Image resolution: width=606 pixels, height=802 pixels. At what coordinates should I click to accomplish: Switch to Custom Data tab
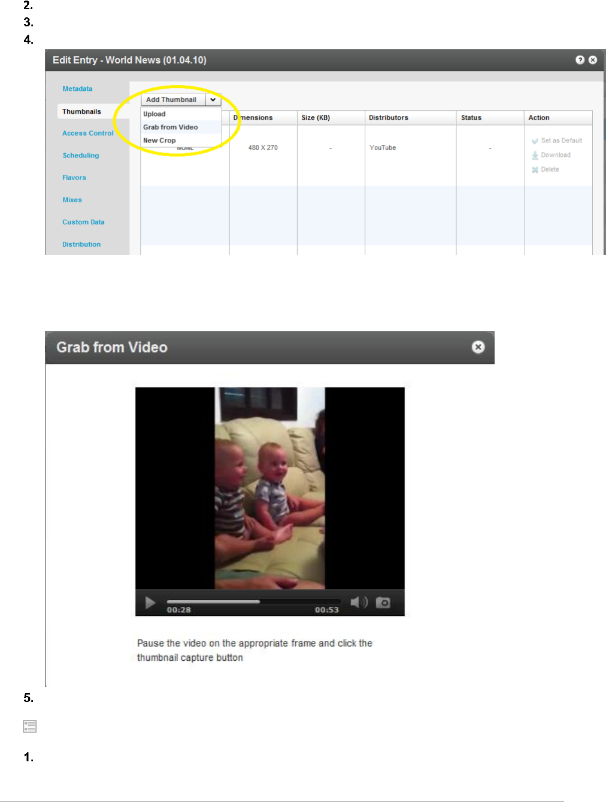point(83,222)
